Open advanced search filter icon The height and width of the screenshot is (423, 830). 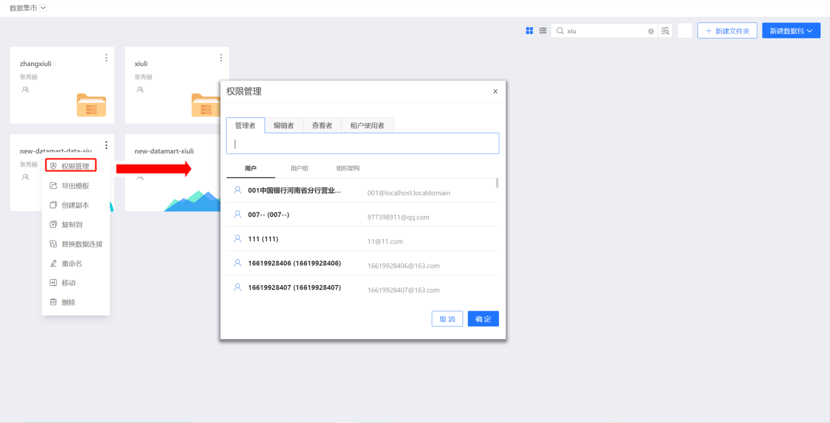pyautogui.click(x=665, y=31)
